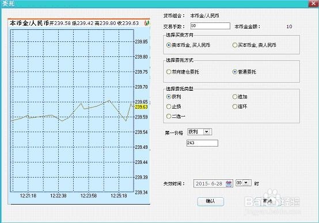Open the 第一价格 获利 dropdown
The image size is (319, 223).
pos(199,132)
